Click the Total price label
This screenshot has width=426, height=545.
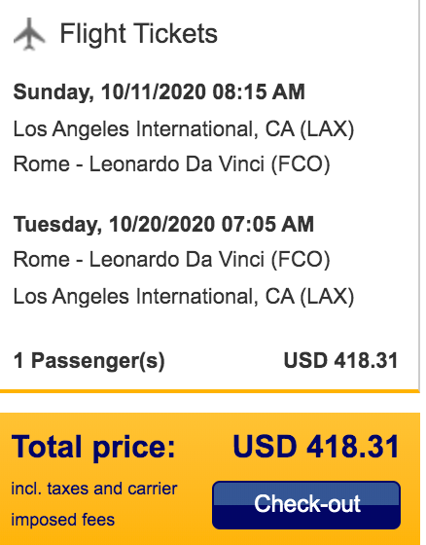tap(93, 447)
